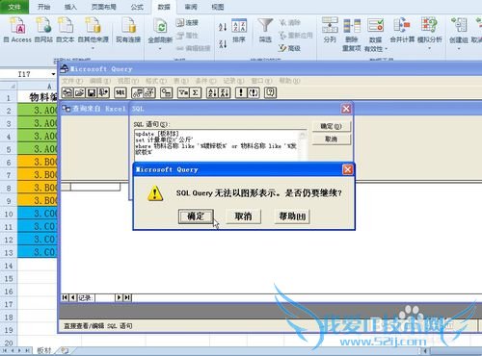The height and width of the screenshot is (356, 482).
Task: Click Sort Descending icon in Query toolbar
Action: coord(225,92)
